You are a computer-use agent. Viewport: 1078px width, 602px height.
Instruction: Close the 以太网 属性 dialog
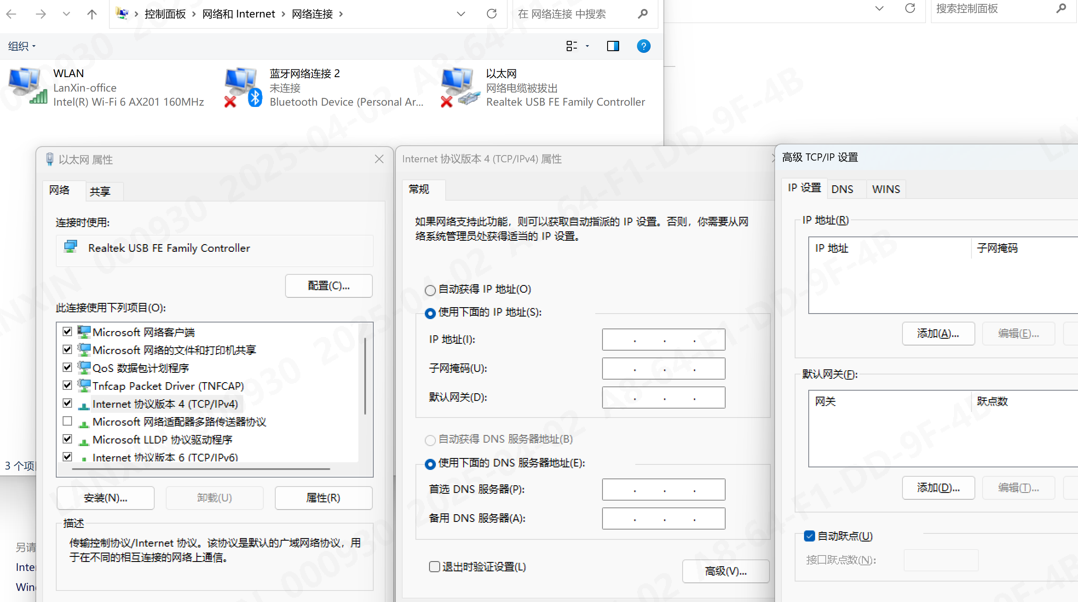tap(379, 159)
